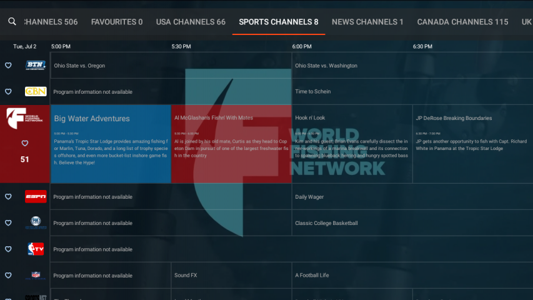The image size is (533, 300).
Task: Click the World Fishing Network logo
Action: point(25,119)
